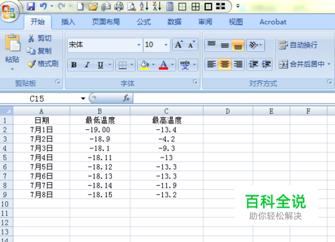The width and height of the screenshot is (335, 242).
Task: Open the undo history dropdown arrow
Action: 52,6
